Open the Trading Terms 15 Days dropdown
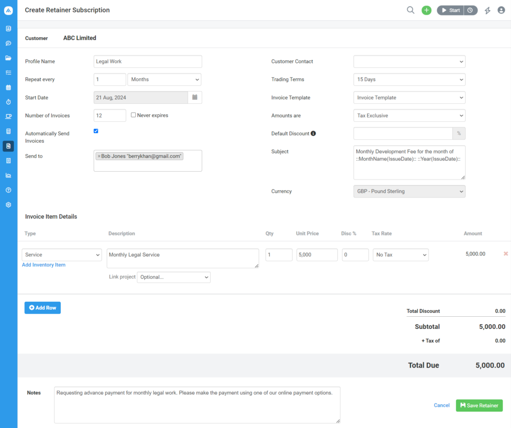 pos(409,79)
